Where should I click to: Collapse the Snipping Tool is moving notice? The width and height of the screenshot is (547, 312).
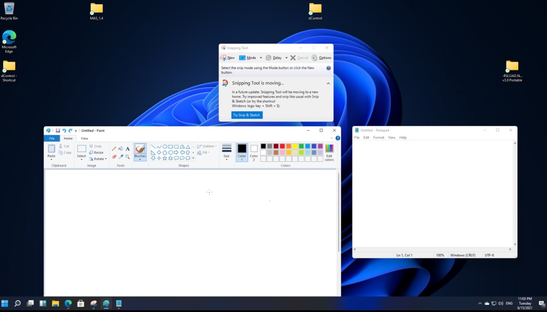328,83
